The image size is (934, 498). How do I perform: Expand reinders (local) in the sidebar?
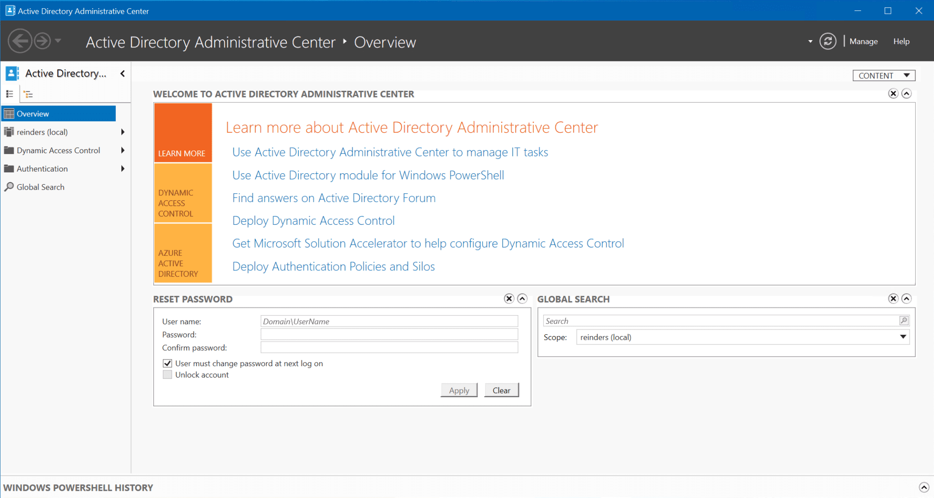[122, 132]
